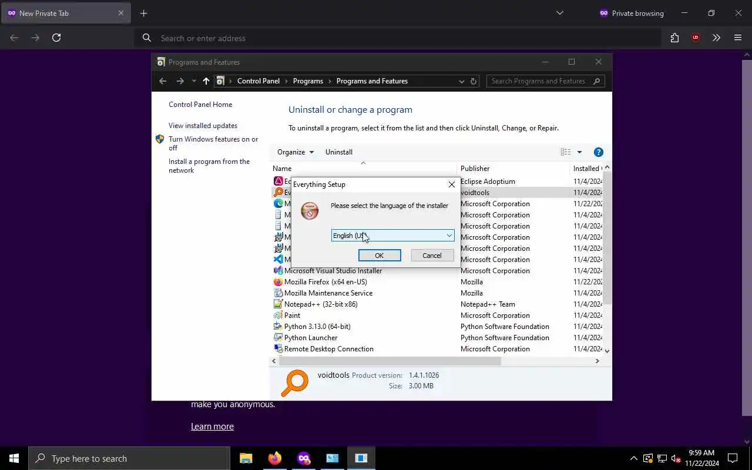Close the New Private Tab
The width and height of the screenshot is (752, 470).
point(121,13)
